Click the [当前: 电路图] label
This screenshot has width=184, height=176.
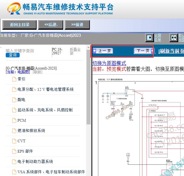[18, 72]
